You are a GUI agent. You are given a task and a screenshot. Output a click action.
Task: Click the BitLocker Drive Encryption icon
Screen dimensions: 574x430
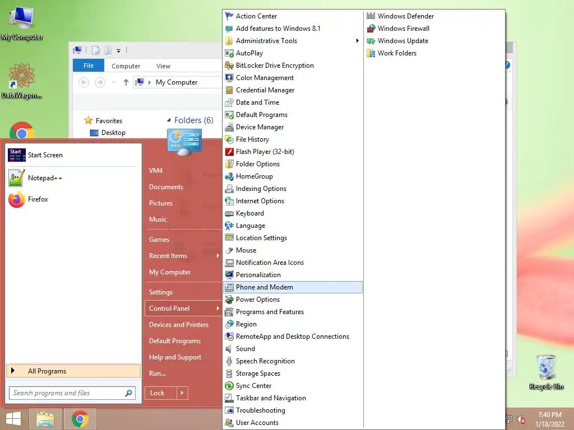click(229, 66)
